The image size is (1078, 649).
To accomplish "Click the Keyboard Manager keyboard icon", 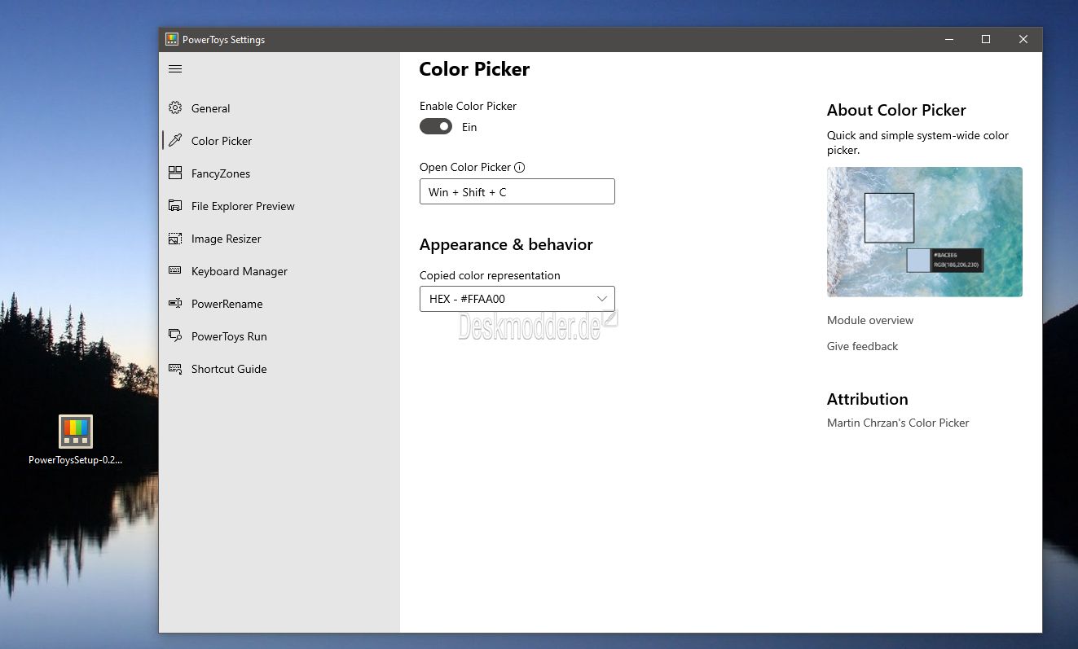I will [175, 271].
